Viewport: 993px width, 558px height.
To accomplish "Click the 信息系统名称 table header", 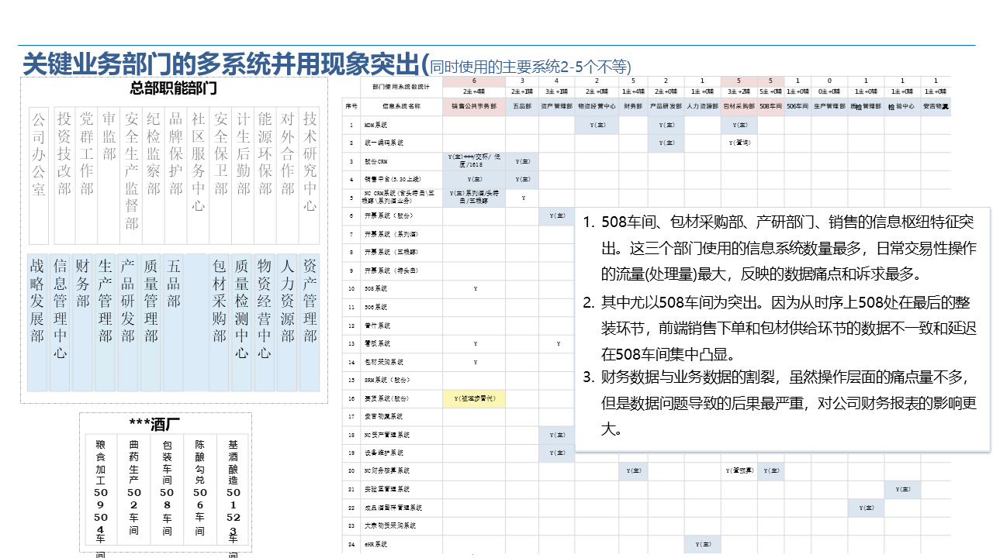I will click(401, 106).
